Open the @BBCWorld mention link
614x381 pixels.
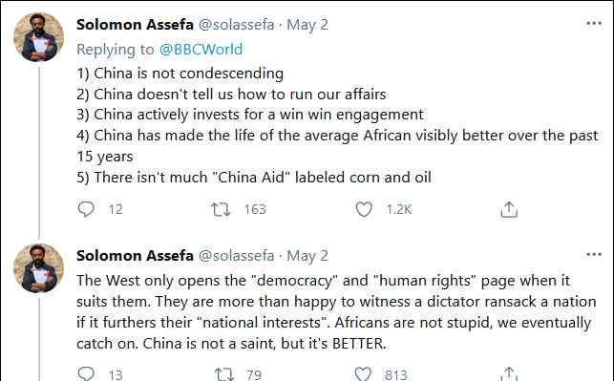click(201, 50)
